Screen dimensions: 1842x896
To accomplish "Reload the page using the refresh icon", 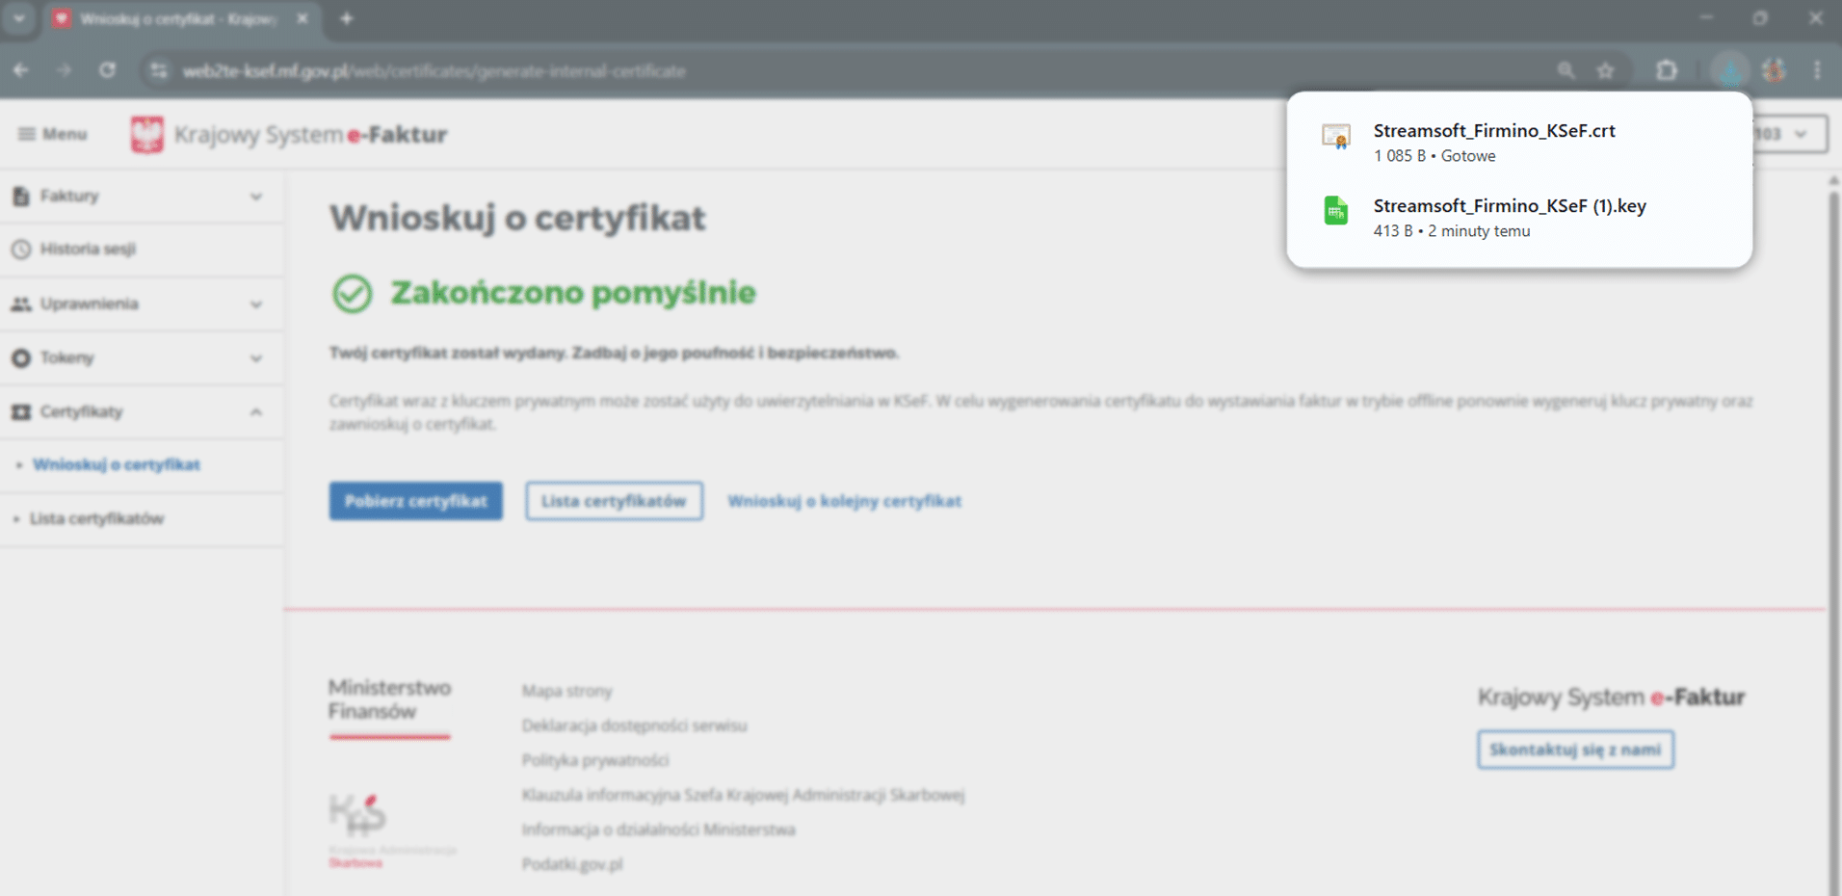I will [108, 70].
